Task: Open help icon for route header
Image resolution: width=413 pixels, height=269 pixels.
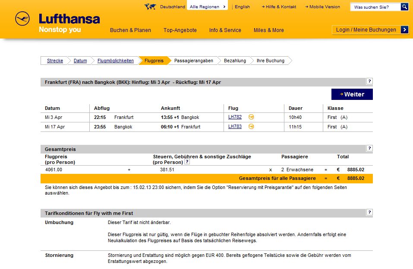Action: coord(369,81)
